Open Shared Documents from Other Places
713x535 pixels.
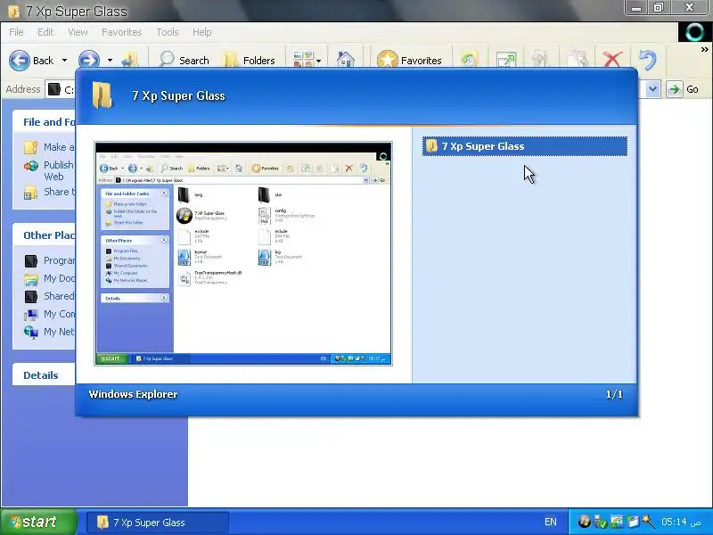(49, 296)
